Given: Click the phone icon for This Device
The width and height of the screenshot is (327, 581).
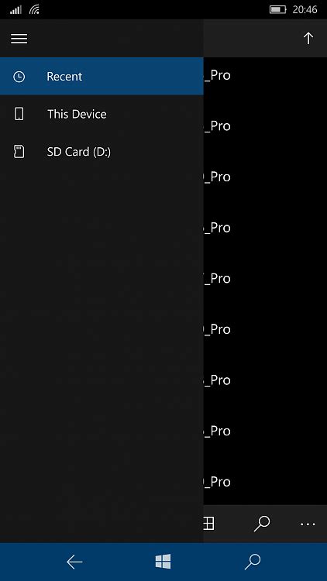Looking at the screenshot, I should (19, 114).
